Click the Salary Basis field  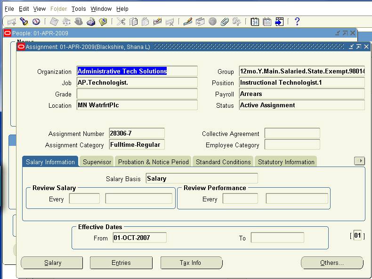pyautogui.click(x=202, y=178)
